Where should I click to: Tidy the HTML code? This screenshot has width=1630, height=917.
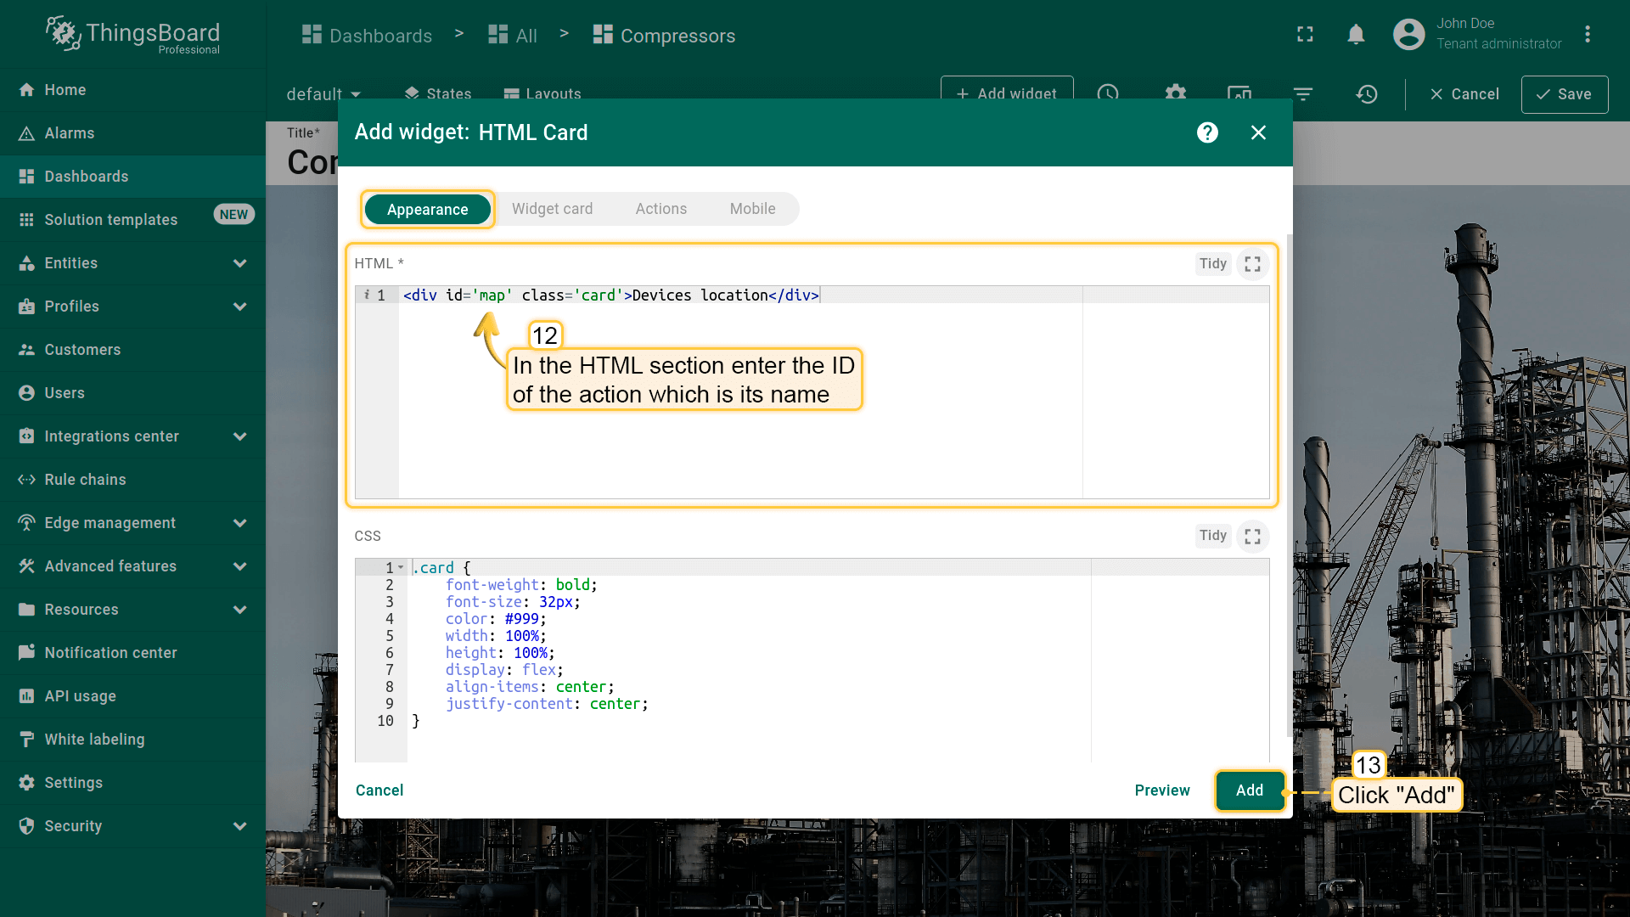tap(1212, 264)
